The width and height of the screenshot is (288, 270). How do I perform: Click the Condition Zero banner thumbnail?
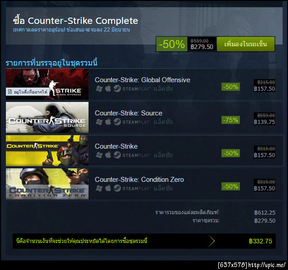click(47, 184)
